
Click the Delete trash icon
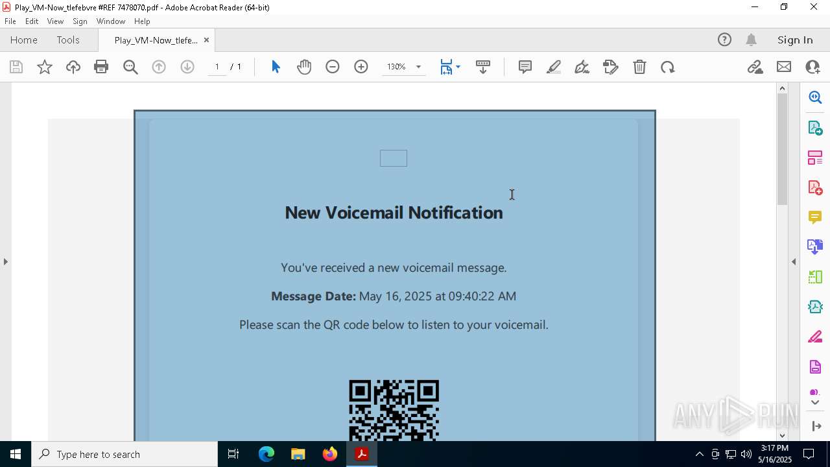point(639,67)
